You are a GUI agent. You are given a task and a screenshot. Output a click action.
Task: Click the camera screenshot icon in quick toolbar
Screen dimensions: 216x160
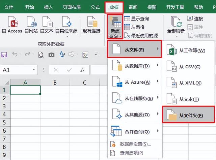51,55
